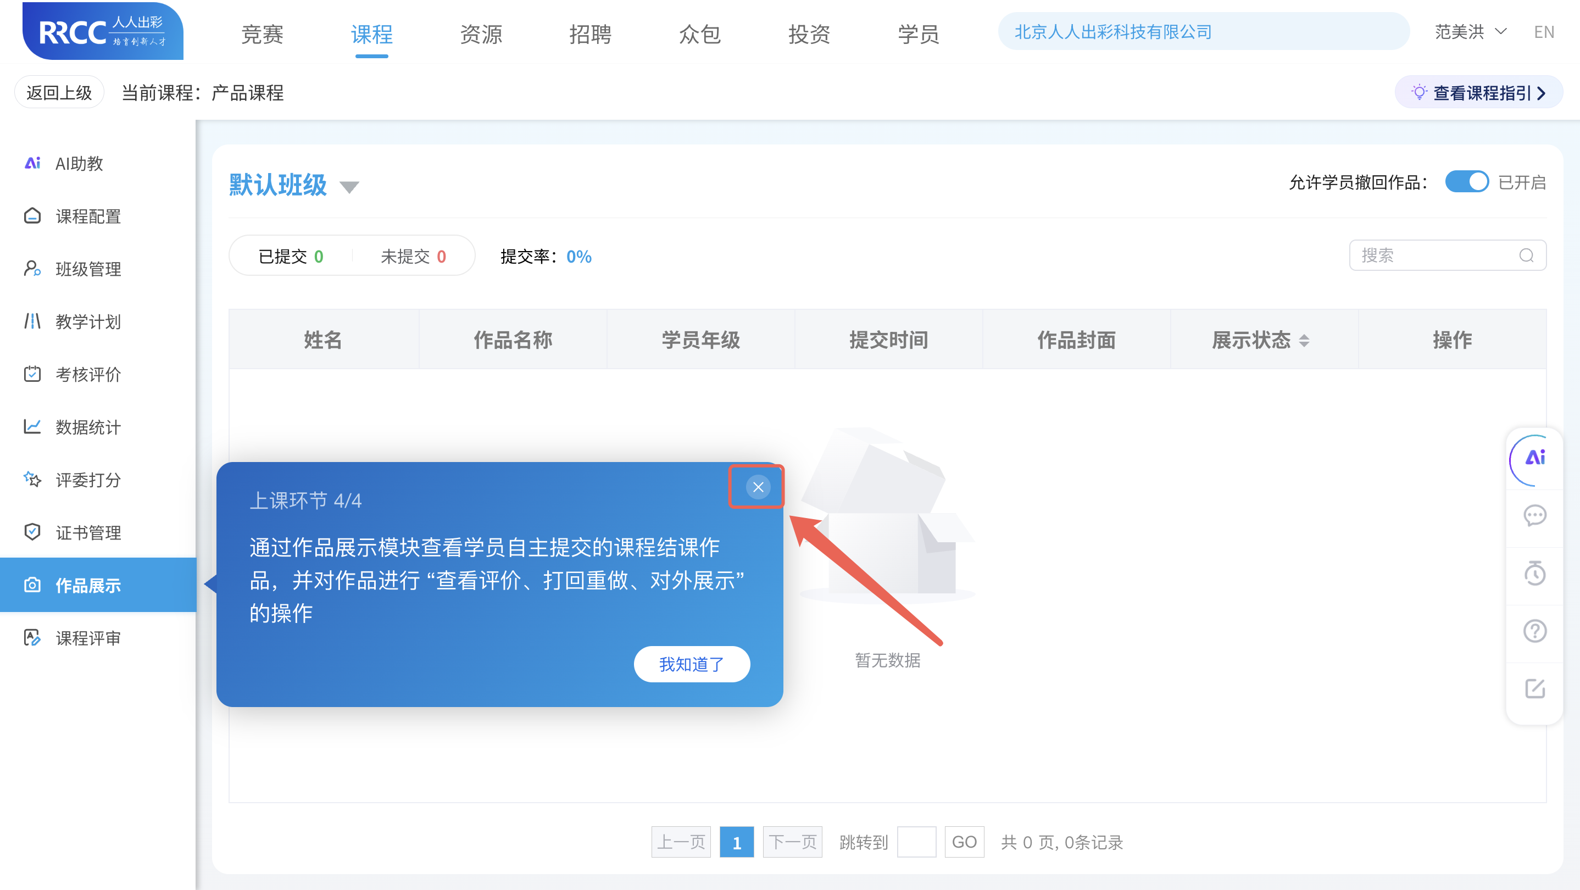Filter by 已提交 0
This screenshot has width=1580, height=890.
tap(291, 257)
